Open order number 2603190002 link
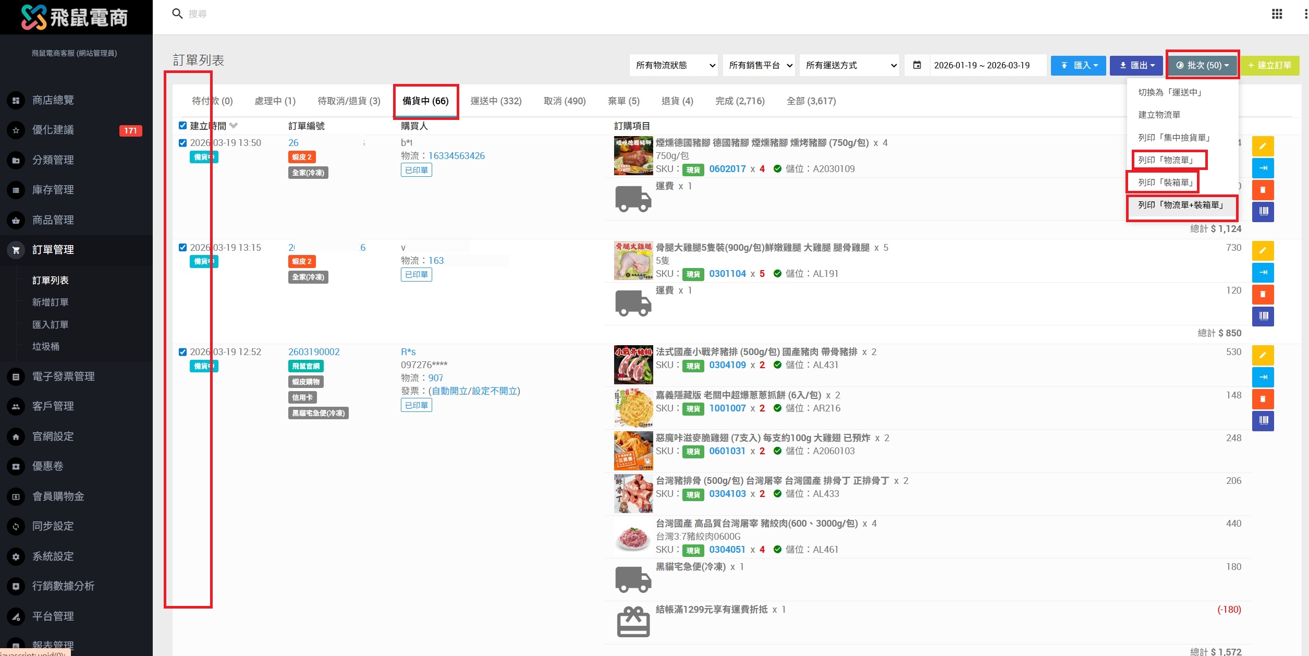 [x=314, y=352]
